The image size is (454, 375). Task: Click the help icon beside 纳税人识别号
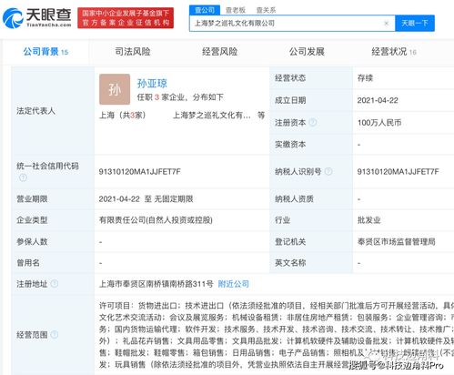(x=328, y=171)
